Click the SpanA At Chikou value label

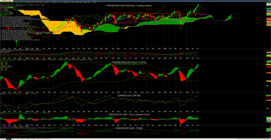tap(7, 13)
